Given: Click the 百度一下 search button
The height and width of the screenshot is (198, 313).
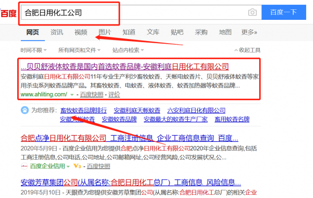Looking at the screenshot, I should click(x=284, y=12).
